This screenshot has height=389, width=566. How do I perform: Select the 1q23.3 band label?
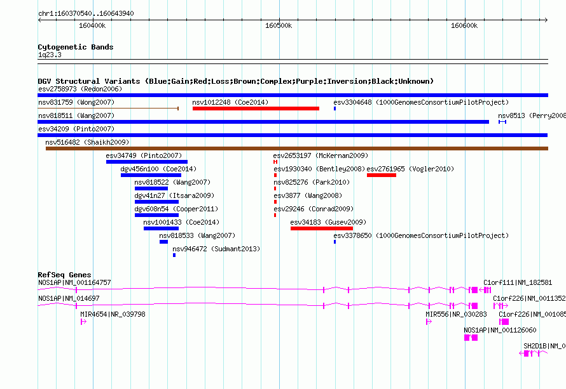pyautogui.click(x=50, y=55)
